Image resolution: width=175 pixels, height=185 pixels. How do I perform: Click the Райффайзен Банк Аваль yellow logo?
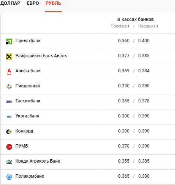[9, 57]
